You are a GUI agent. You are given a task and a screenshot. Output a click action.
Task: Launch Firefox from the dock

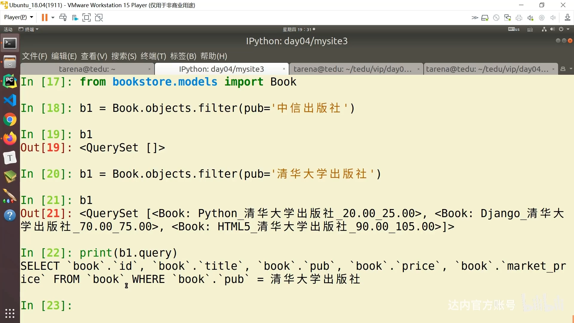(x=10, y=138)
